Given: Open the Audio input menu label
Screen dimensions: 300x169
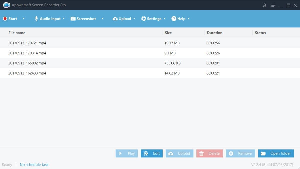Looking at the screenshot, I should coord(50,19).
